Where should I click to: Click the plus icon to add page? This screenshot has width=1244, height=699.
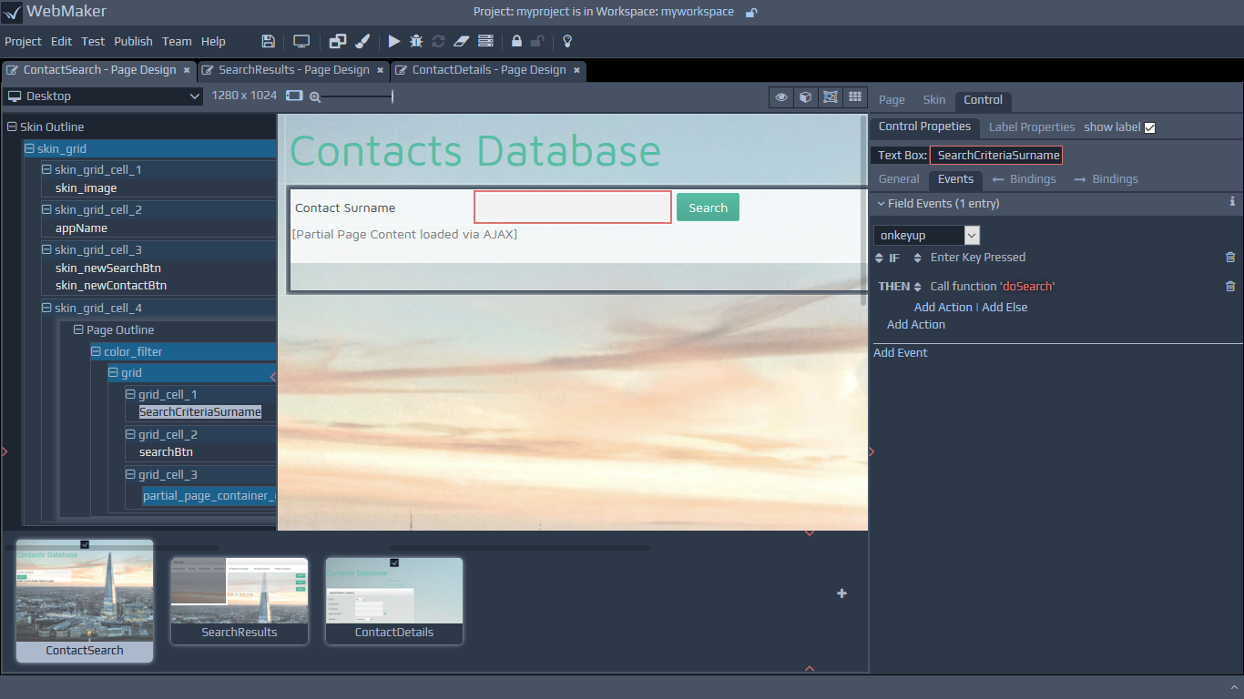click(841, 593)
